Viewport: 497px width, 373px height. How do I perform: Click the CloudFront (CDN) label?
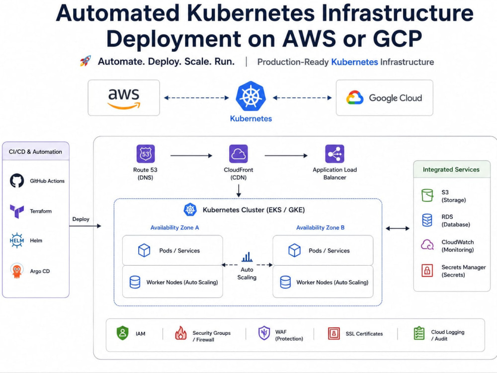pyautogui.click(x=239, y=174)
